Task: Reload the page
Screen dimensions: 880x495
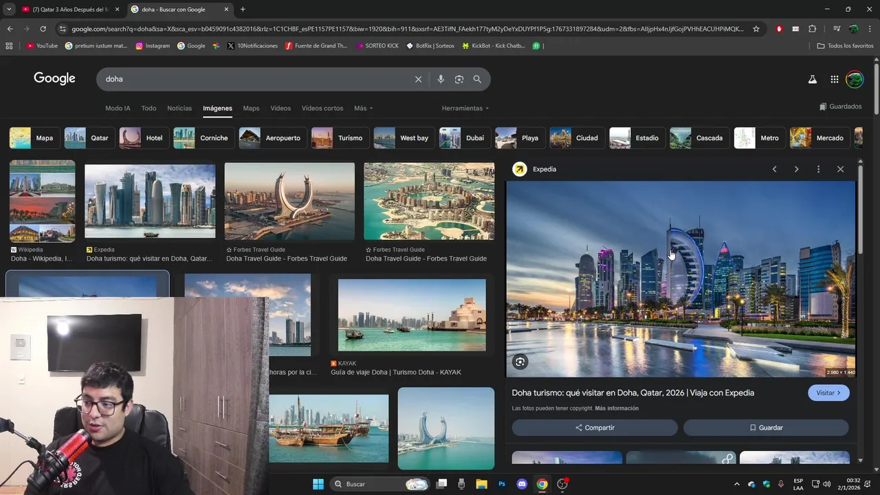Action: click(x=43, y=29)
